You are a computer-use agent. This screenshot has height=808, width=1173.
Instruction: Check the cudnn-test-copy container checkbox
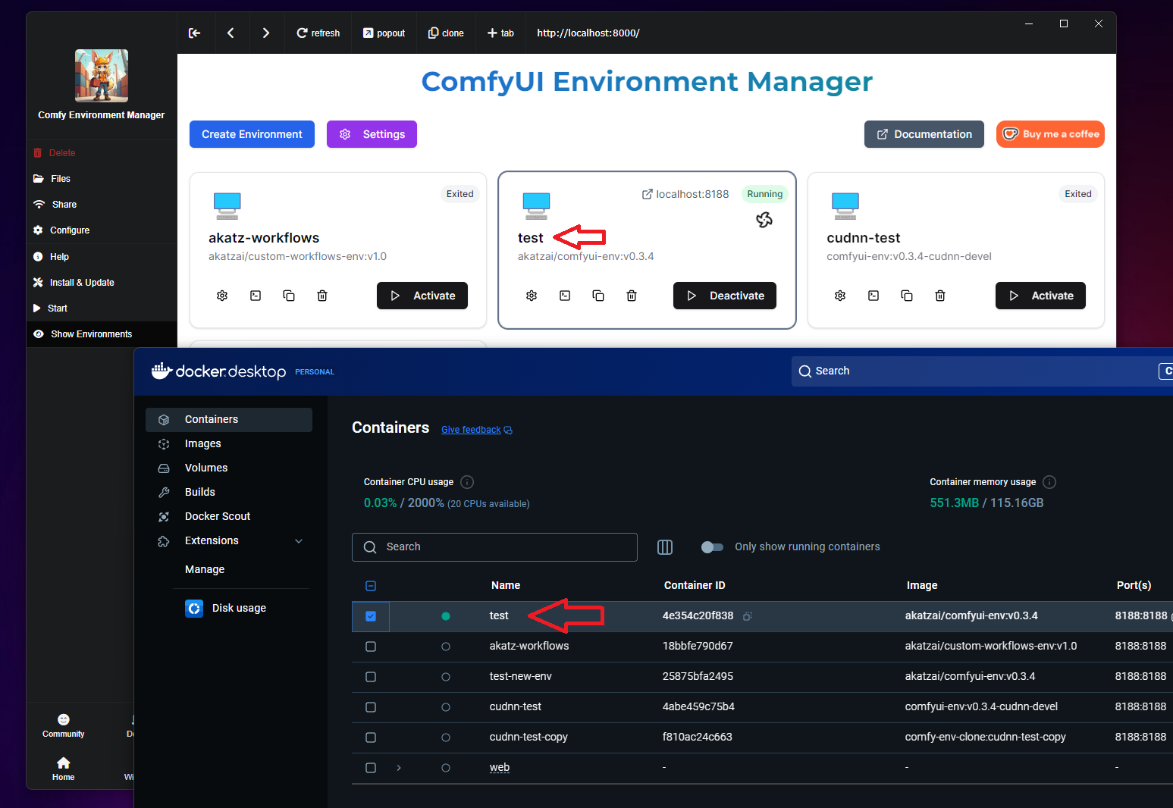point(371,738)
